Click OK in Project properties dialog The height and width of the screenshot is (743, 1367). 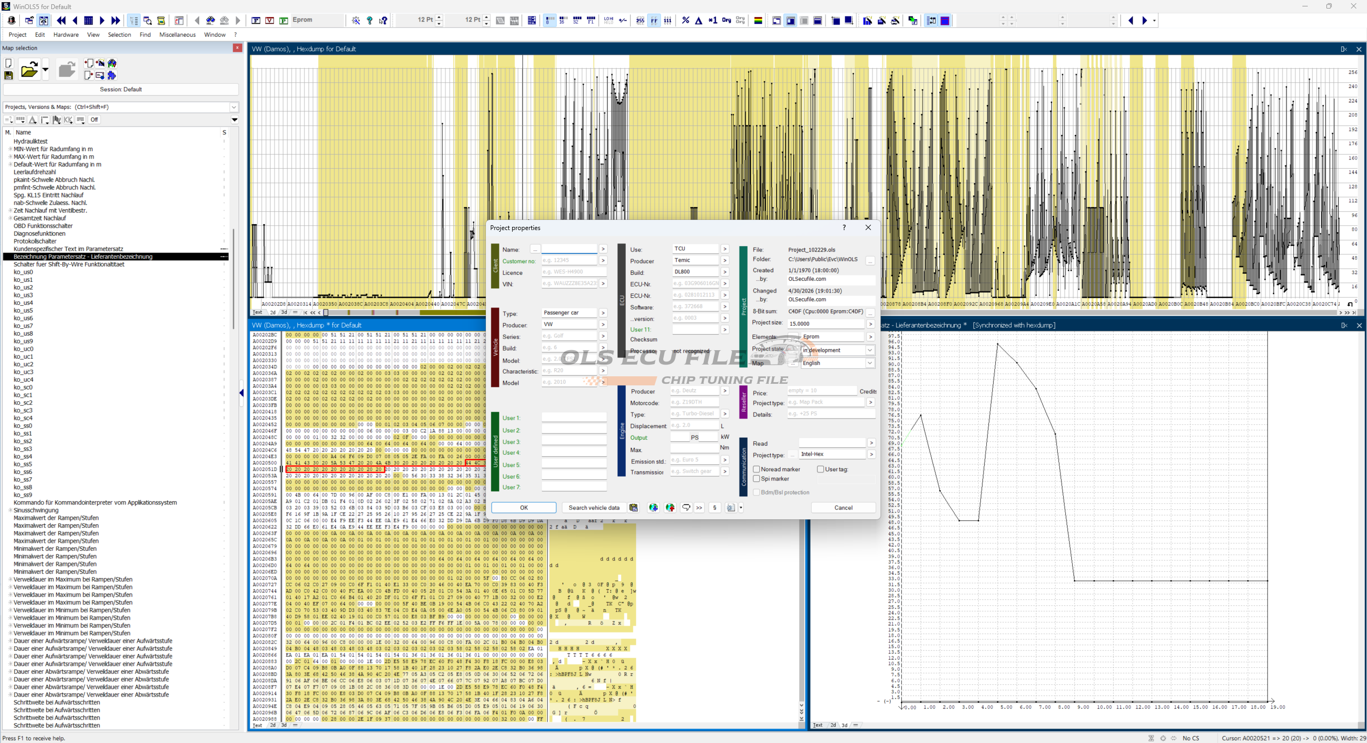pyautogui.click(x=524, y=508)
